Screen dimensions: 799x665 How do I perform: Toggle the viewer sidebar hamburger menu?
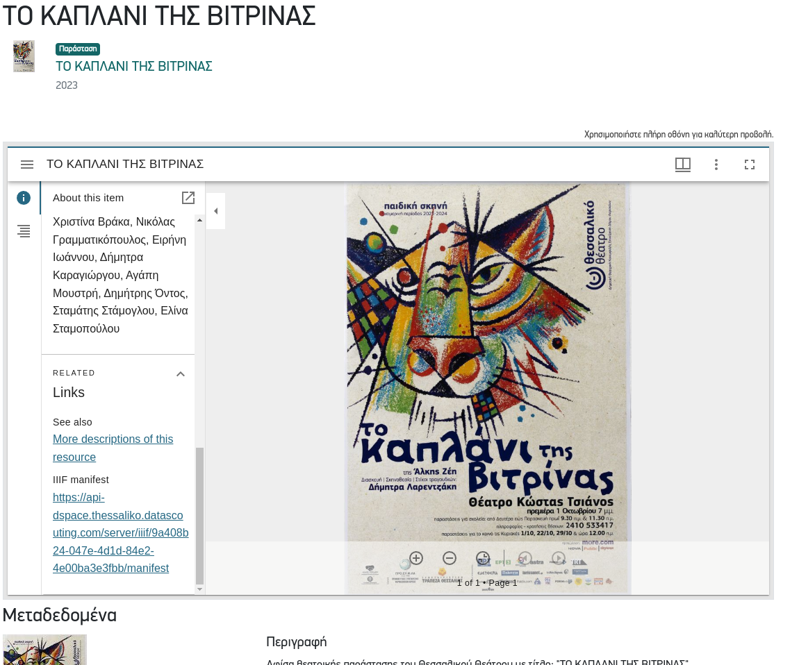click(x=27, y=165)
